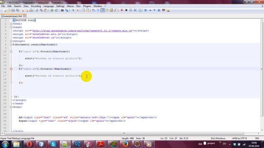Open the Settings menu
The image size is (264, 148).
coord(60,6)
